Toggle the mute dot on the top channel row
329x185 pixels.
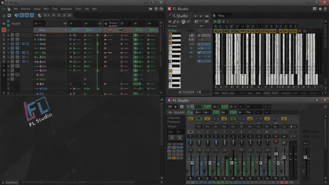(8, 35)
